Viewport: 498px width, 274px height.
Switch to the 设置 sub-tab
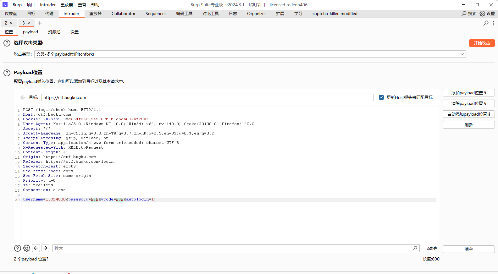(75, 32)
